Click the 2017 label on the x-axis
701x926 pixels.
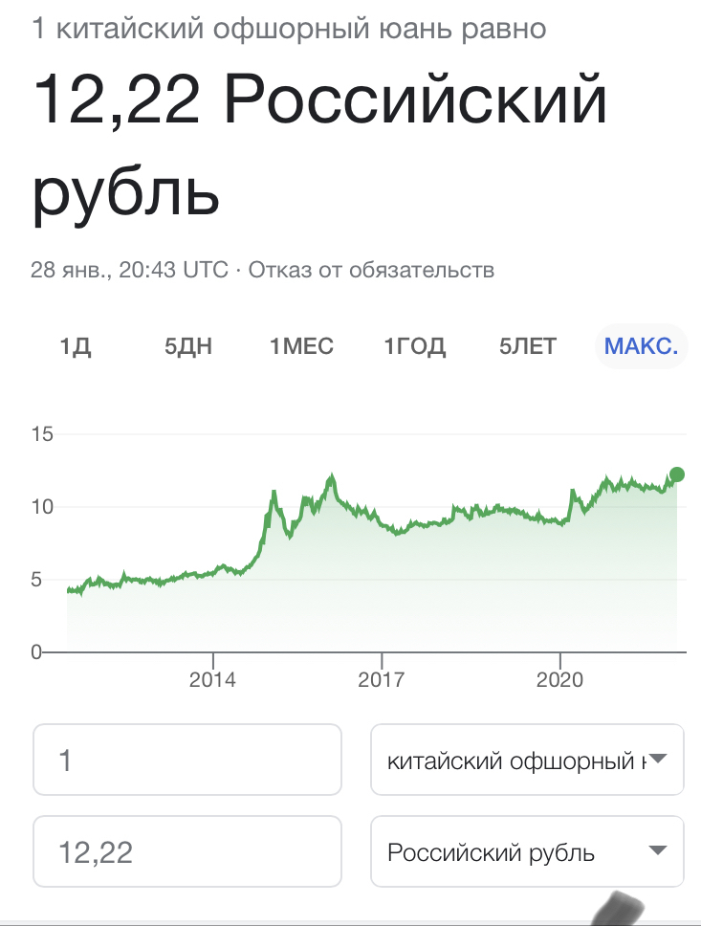[x=382, y=680]
